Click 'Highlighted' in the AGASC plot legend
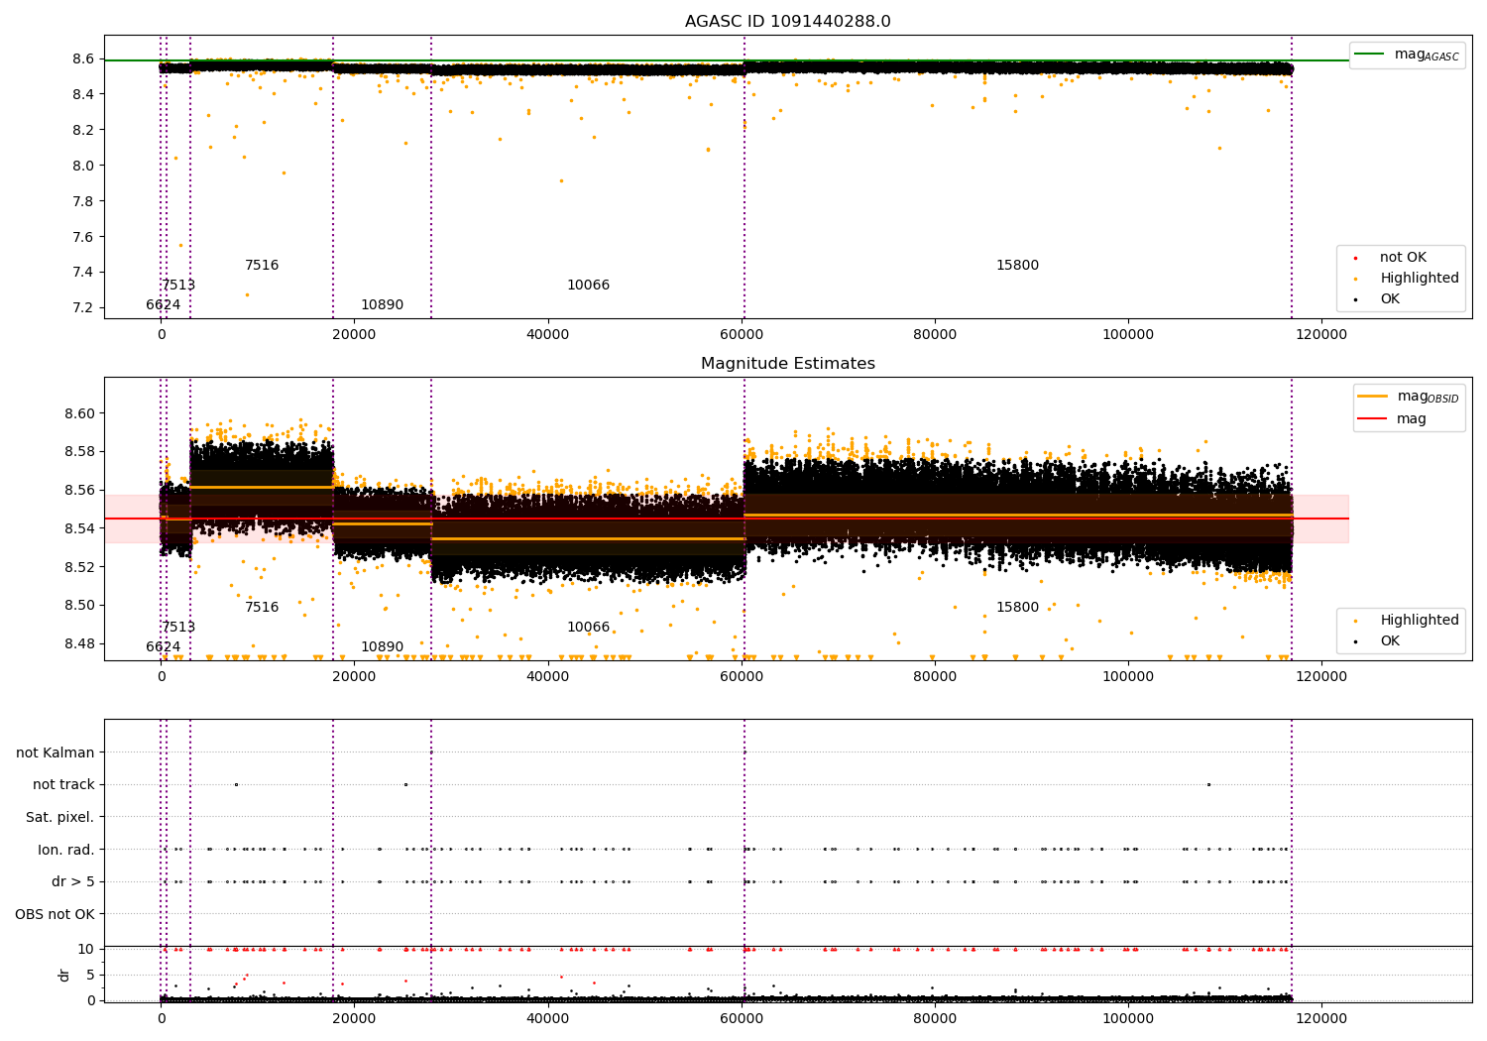1487x1041 pixels. (1419, 279)
